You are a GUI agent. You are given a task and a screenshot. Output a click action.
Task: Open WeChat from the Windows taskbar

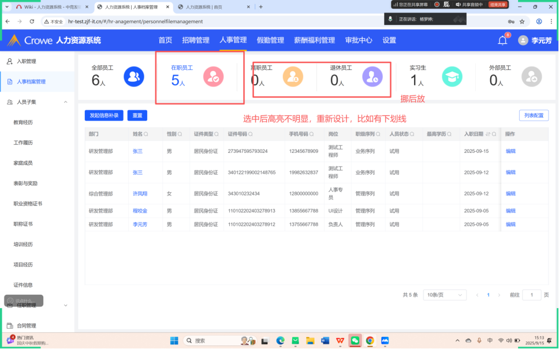click(355, 340)
